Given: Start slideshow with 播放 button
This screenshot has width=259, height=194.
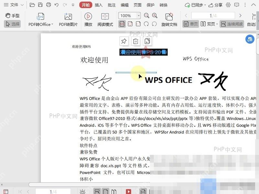Looking at the screenshot, I should click(88, 20).
